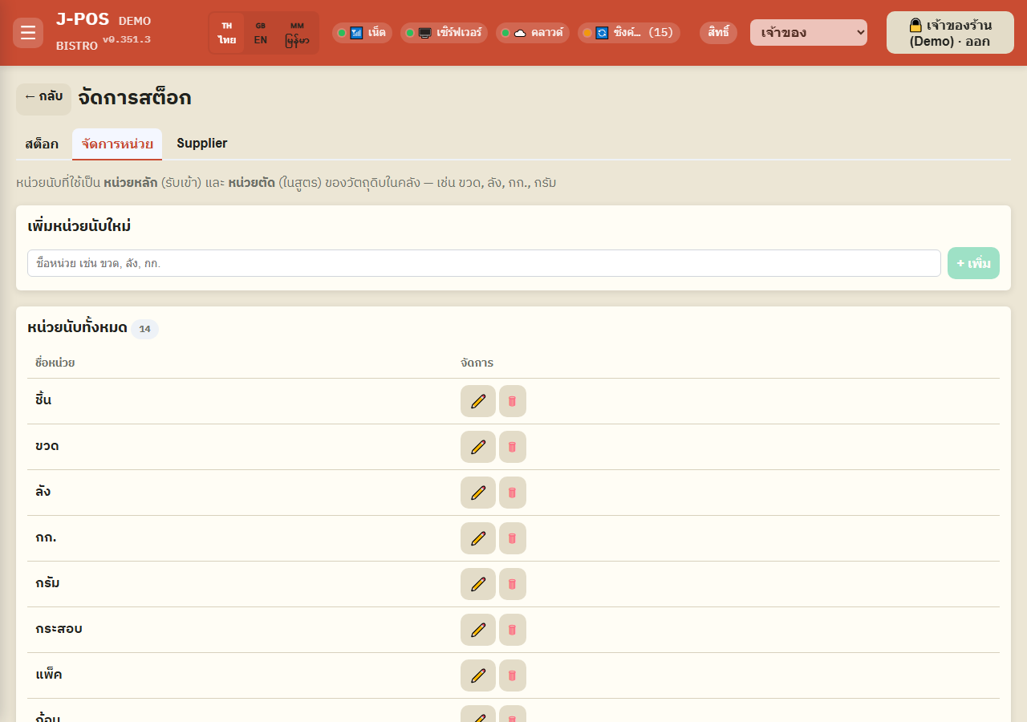Edit the ลัง unit with pencil icon
Viewport: 1027px width, 722px height.
pyautogui.click(x=478, y=493)
